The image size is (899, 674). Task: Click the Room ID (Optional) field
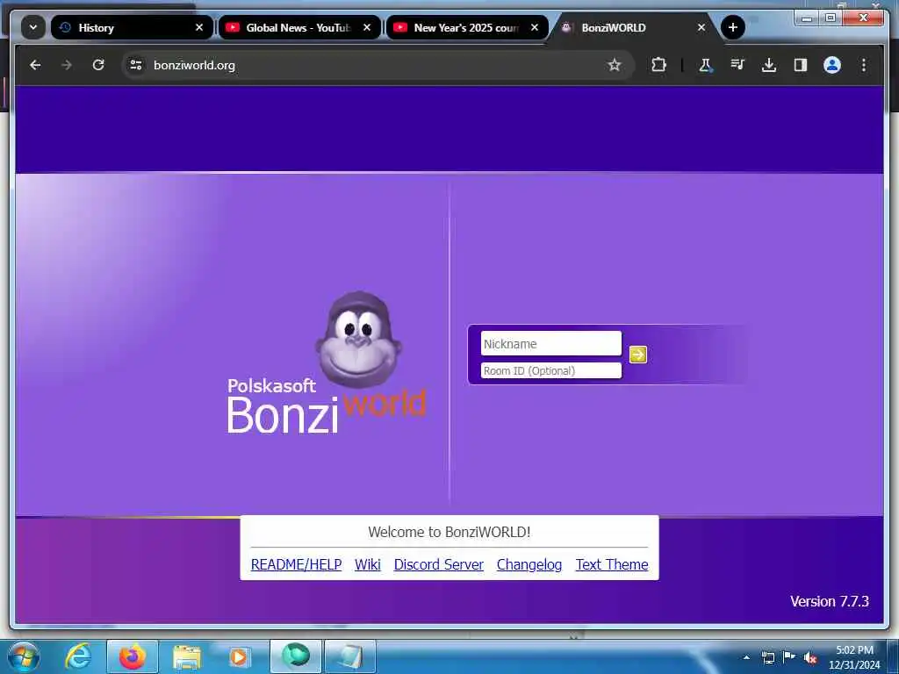(551, 371)
